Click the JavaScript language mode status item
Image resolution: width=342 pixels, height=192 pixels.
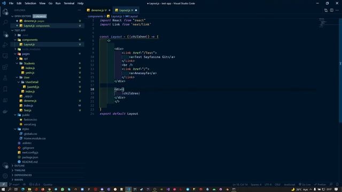[289, 185]
